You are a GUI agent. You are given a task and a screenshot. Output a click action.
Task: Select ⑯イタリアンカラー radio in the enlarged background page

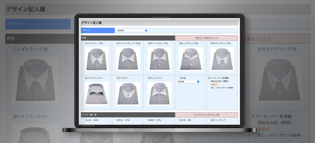click(x=9, y=116)
